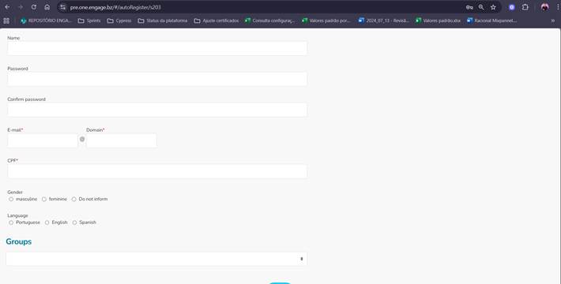Select Spanish language option

(74, 222)
